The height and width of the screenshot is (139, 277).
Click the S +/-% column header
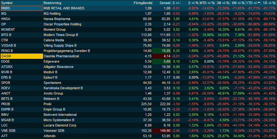tap(190, 3)
